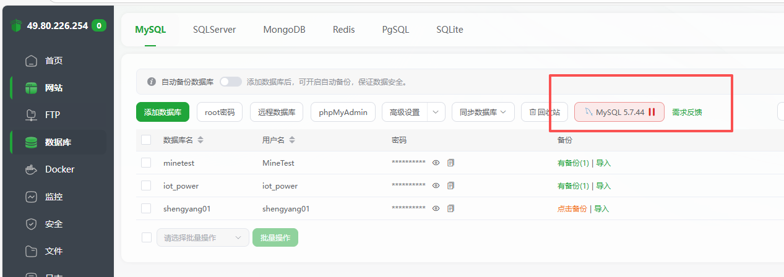Image resolution: width=784 pixels, height=277 pixels.
Task: Click the red pause icon beside MySQL 5.7.44
Action: tap(652, 112)
